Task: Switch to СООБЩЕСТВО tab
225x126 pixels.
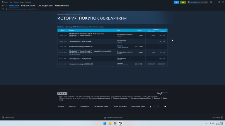Action: (45, 6)
